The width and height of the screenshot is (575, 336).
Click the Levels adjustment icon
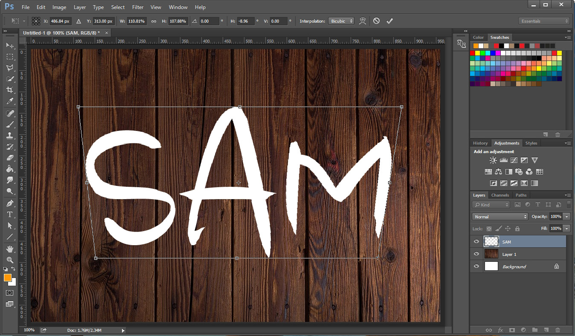(503, 160)
